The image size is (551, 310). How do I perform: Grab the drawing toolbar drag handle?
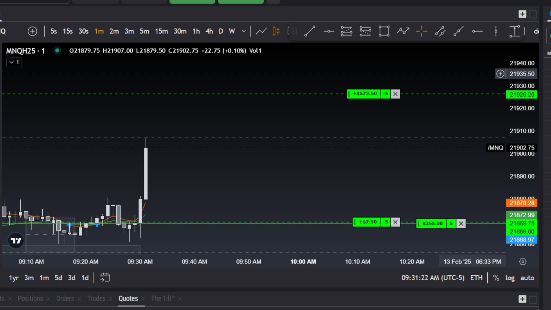295,31
